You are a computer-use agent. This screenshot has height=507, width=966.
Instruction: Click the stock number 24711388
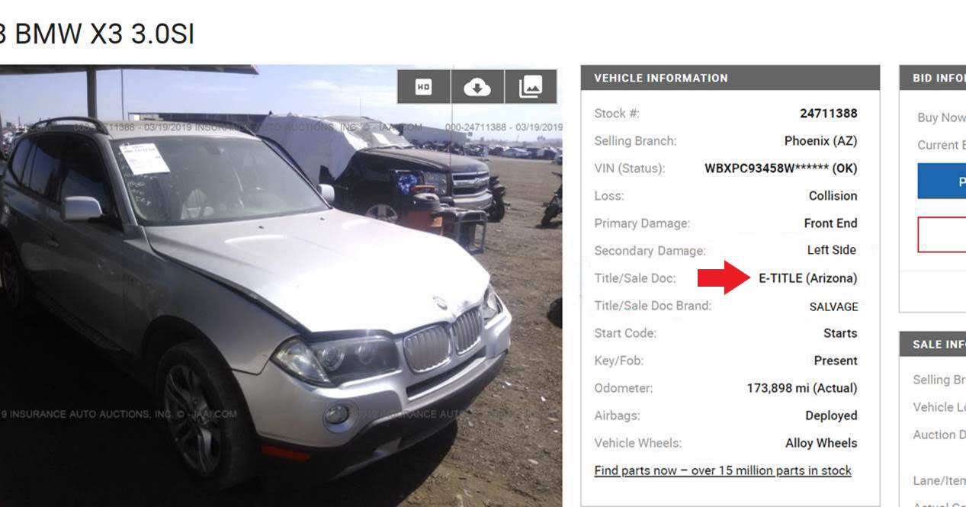828,114
